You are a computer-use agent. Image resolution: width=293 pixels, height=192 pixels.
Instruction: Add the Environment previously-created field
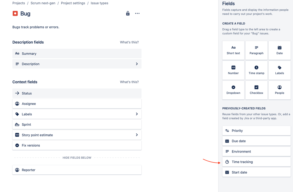tap(256, 151)
